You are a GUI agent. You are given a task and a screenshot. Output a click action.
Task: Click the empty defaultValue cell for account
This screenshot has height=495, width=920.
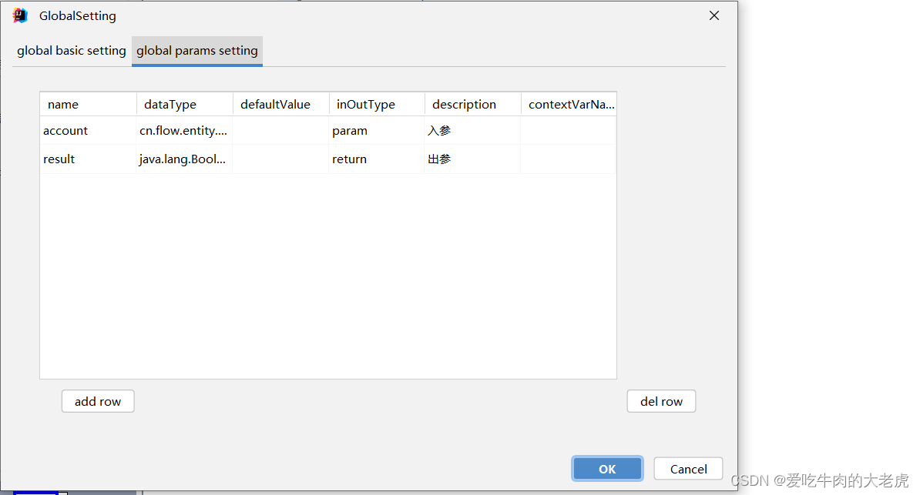(280, 130)
